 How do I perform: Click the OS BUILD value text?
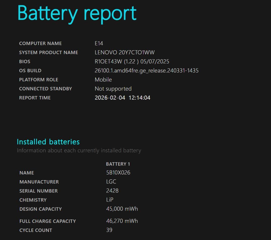[x=147, y=71]
